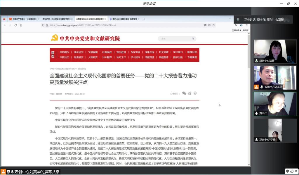Switch to 腾讯会议 设置主题词 browser tab
Viewport: 299px width, 175px height.
pyautogui.click(x=124, y=19)
